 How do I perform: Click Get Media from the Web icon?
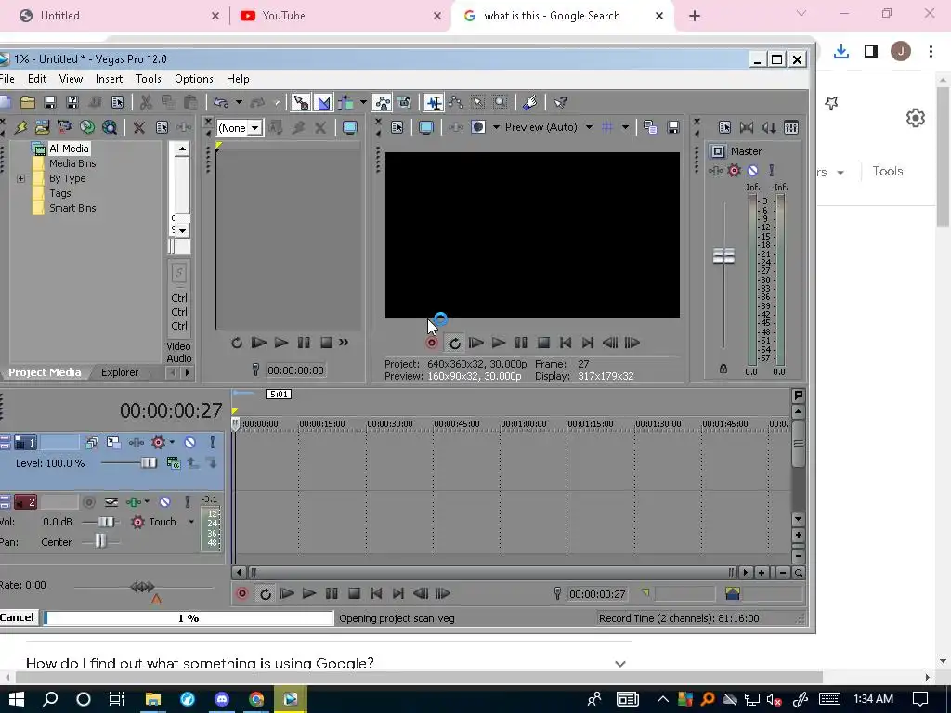(110, 127)
